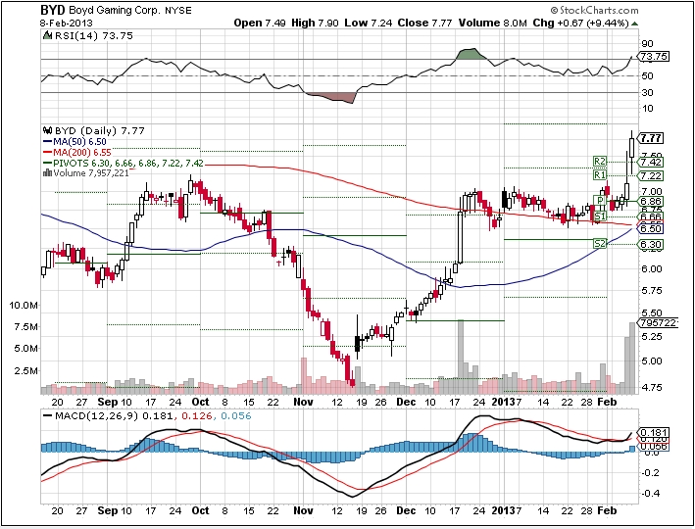This screenshot has height=529, width=695.
Task: Select the S1 pivot marker box
Action: 599,216
